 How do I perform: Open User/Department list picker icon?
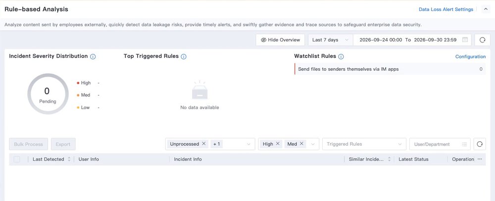click(x=464, y=144)
